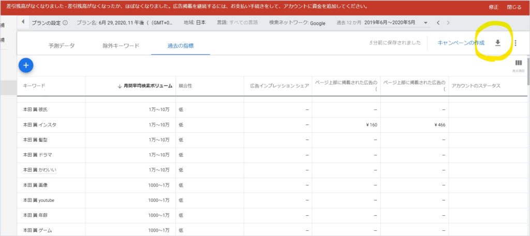Open the three-dot more options menu
The width and height of the screenshot is (530, 236).
tap(515, 43)
